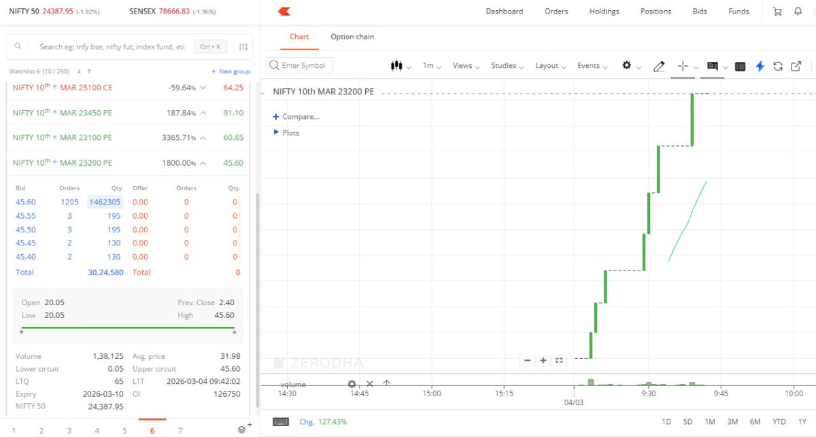Select NIFTY MAR 25100 CE row

(128, 88)
